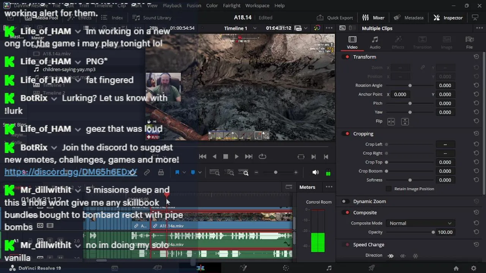
Task: Go to last frame
Action: [x=248, y=157]
